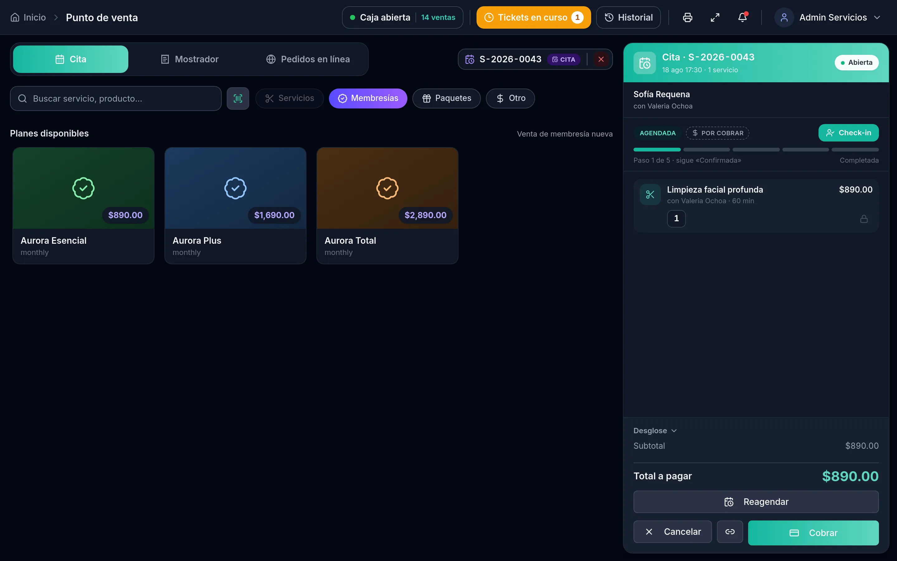
Task: Click the home icon beside Inicio
Action: pyautogui.click(x=15, y=17)
